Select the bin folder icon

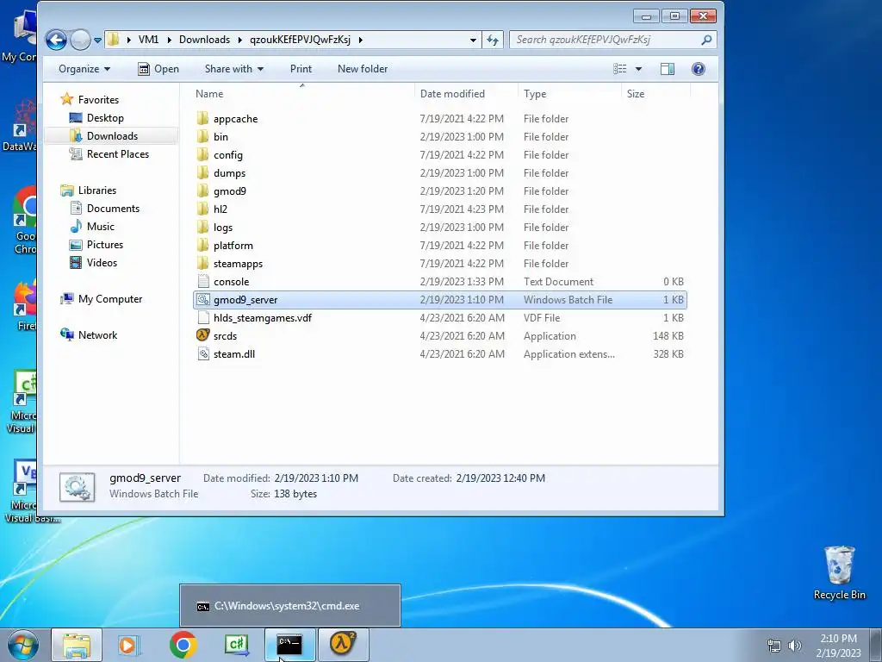203,136
